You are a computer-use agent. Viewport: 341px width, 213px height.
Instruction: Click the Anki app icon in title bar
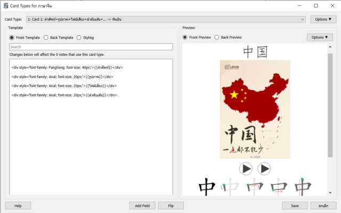[6, 6]
